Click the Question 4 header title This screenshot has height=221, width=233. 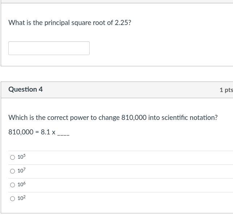point(25,89)
